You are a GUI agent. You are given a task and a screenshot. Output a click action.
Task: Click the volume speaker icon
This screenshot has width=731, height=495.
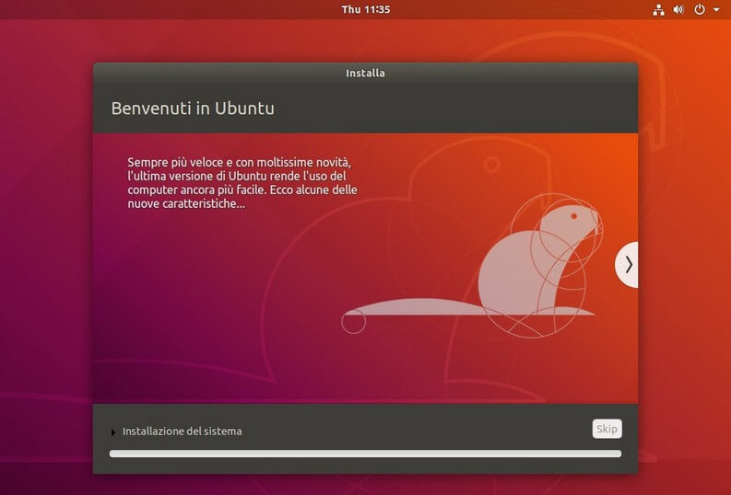click(x=678, y=9)
